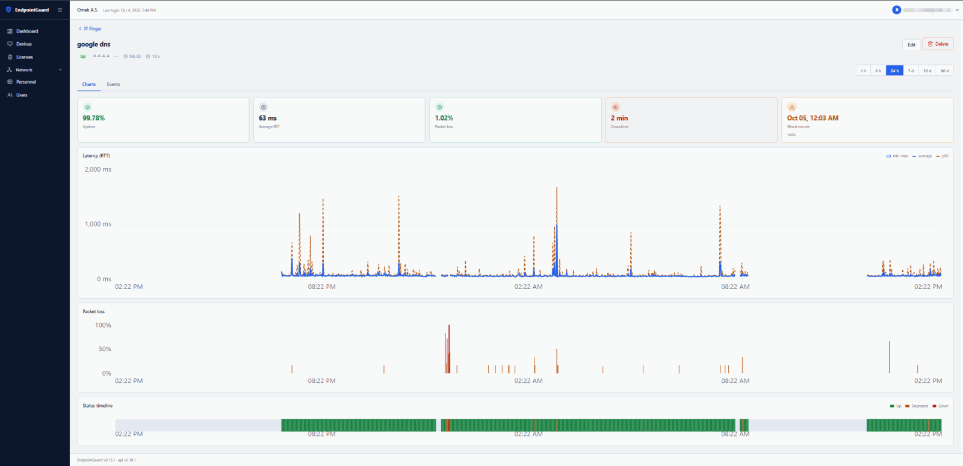Click the Licenses document icon

(x=10, y=57)
